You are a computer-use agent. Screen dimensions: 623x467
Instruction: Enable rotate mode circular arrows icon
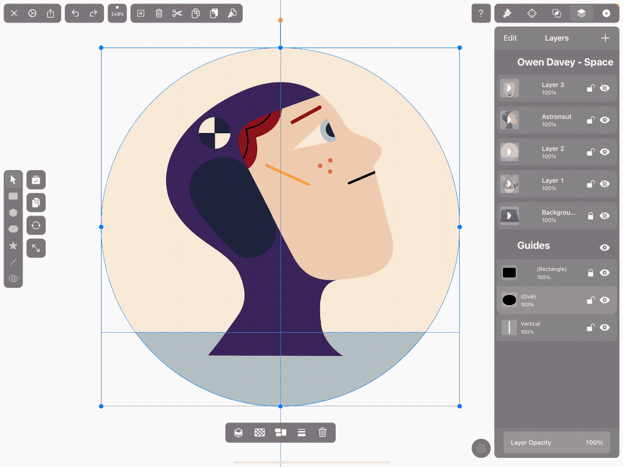point(36,225)
